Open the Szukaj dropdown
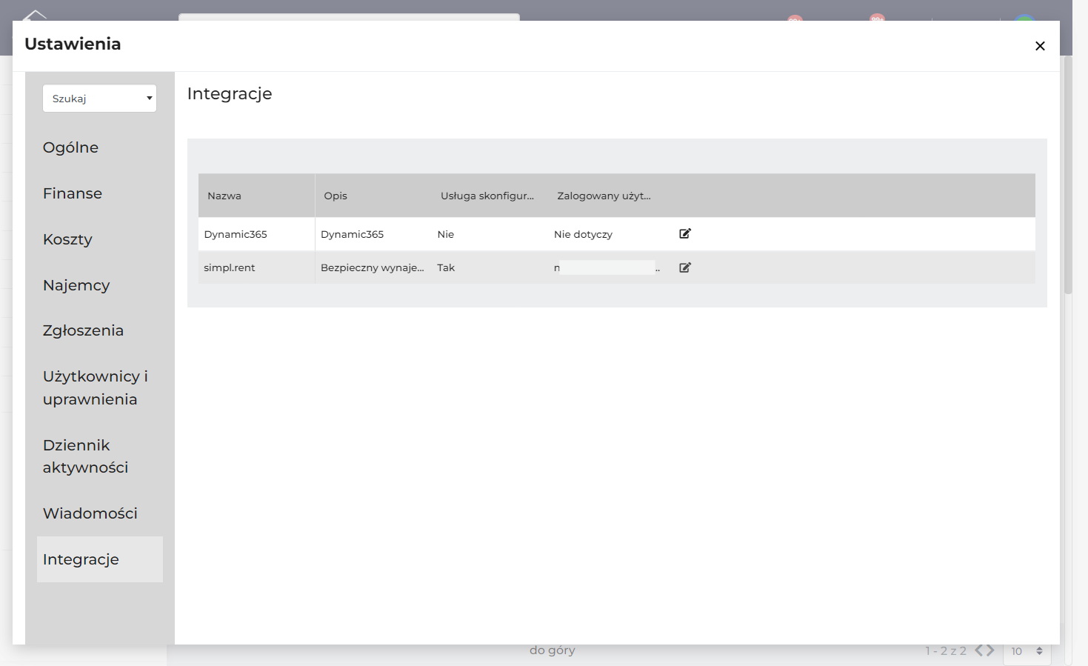Image resolution: width=1088 pixels, height=666 pixels. pos(99,99)
